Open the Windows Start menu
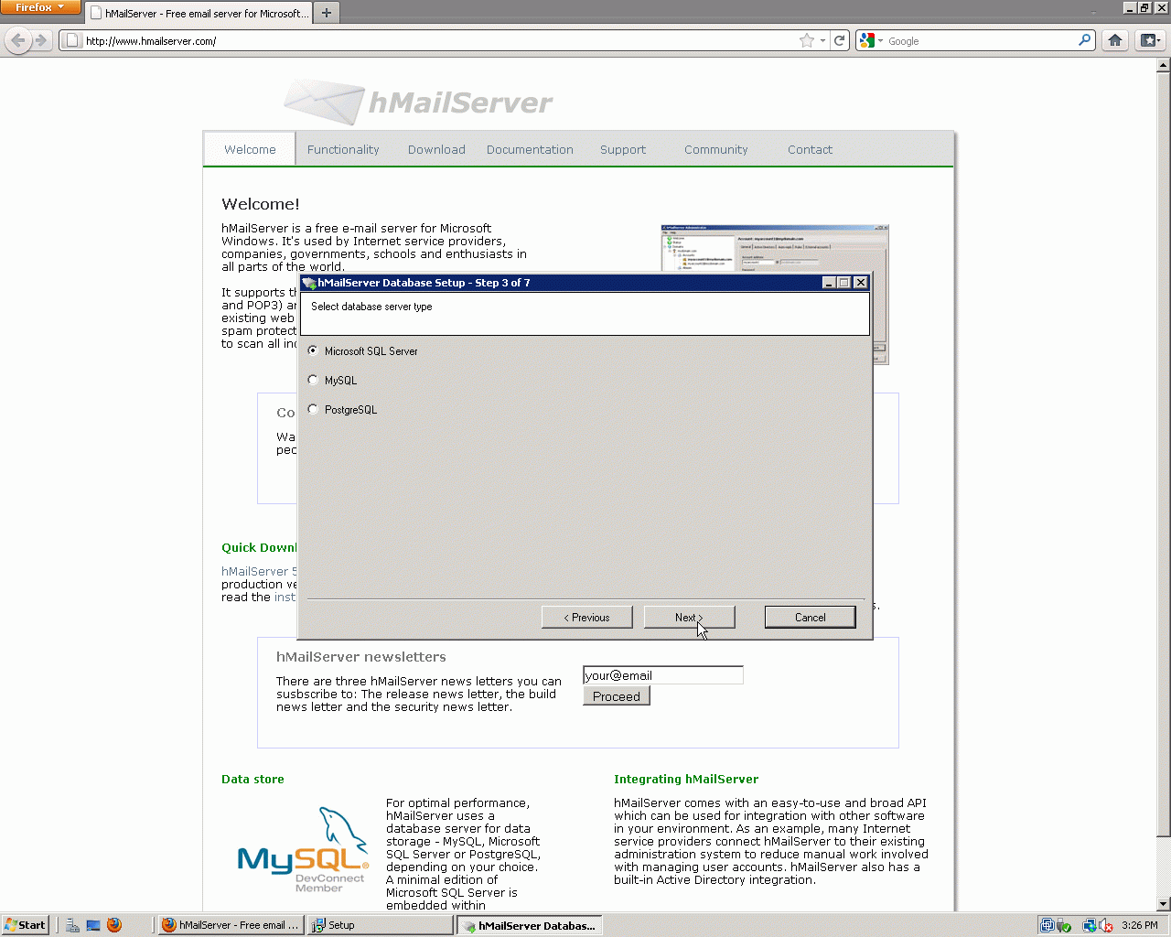The height and width of the screenshot is (937, 1171). pos(25,925)
